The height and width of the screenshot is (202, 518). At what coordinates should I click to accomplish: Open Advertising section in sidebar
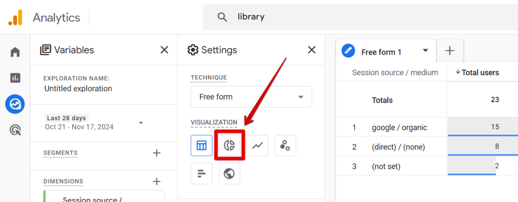[15, 130]
